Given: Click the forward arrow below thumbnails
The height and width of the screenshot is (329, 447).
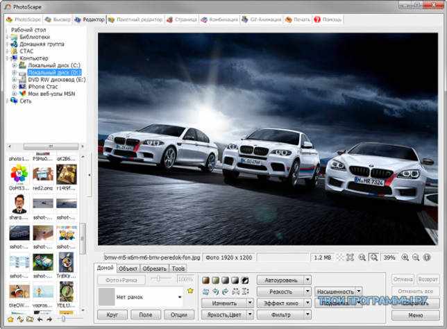Looking at the screenshot, I should 49,319.
